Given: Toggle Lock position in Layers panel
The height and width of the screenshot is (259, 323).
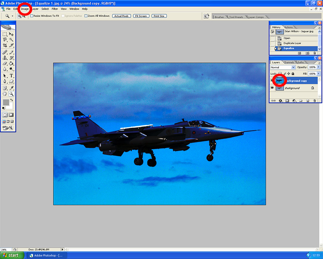Looking at the screenshot, I should pyautogui.click(x=289, y=74).
